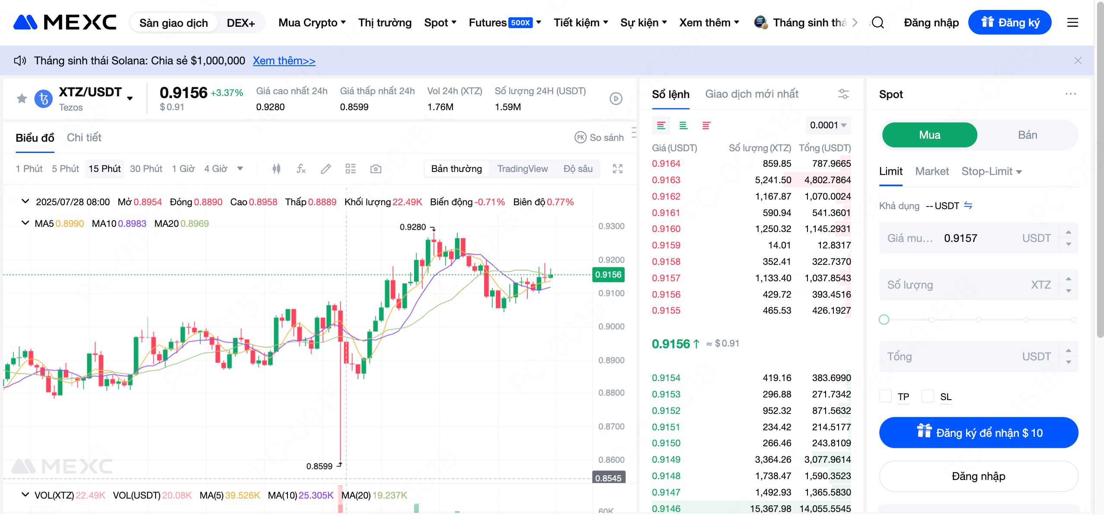This screenshot has height=515, width=1104.
Task: Click the Tezos coin icon
Action: 44,99
